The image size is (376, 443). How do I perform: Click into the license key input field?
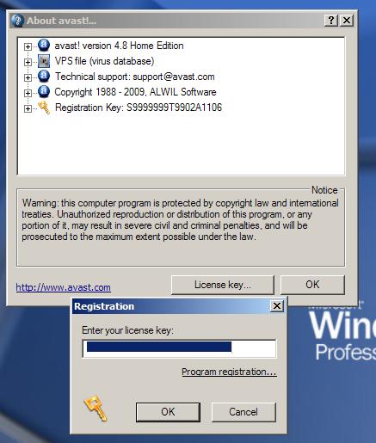[179, 348]
